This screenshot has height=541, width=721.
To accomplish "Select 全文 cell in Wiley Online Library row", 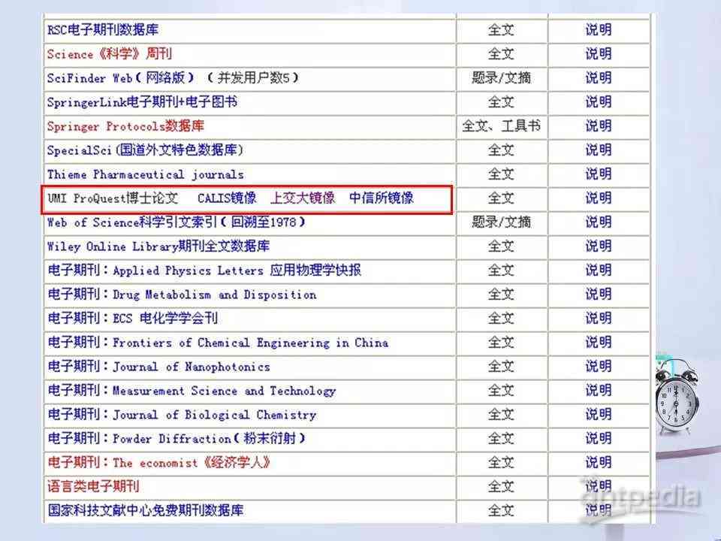I will (x=501, y=246).
